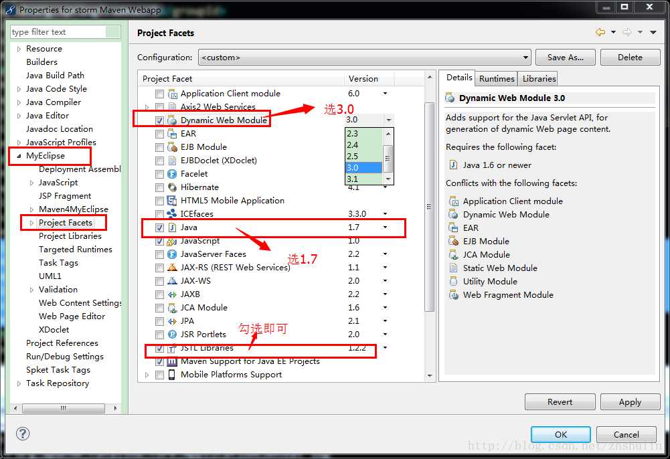Confirm with the OK button
The height and width of the screenshot is (459, 670).
pyautogui.click(x=561, y=434)
